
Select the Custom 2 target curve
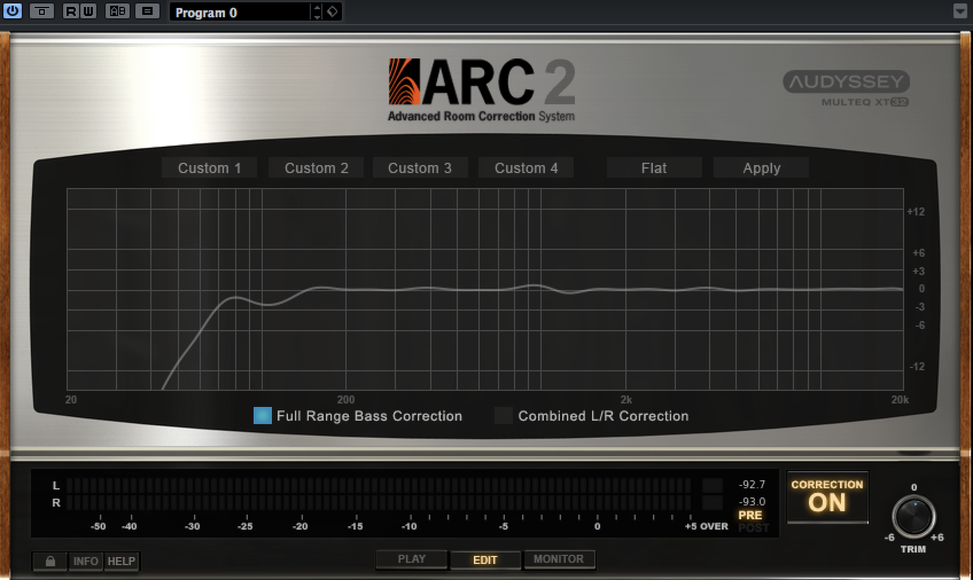coord(316,168)
